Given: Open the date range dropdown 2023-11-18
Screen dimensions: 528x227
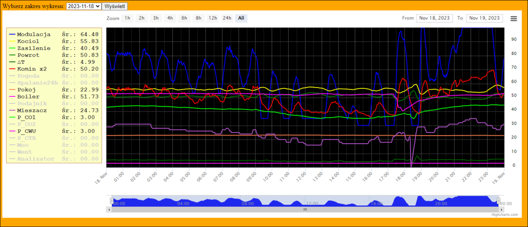Looking at the screenshot, I should (x=83, y=7).
